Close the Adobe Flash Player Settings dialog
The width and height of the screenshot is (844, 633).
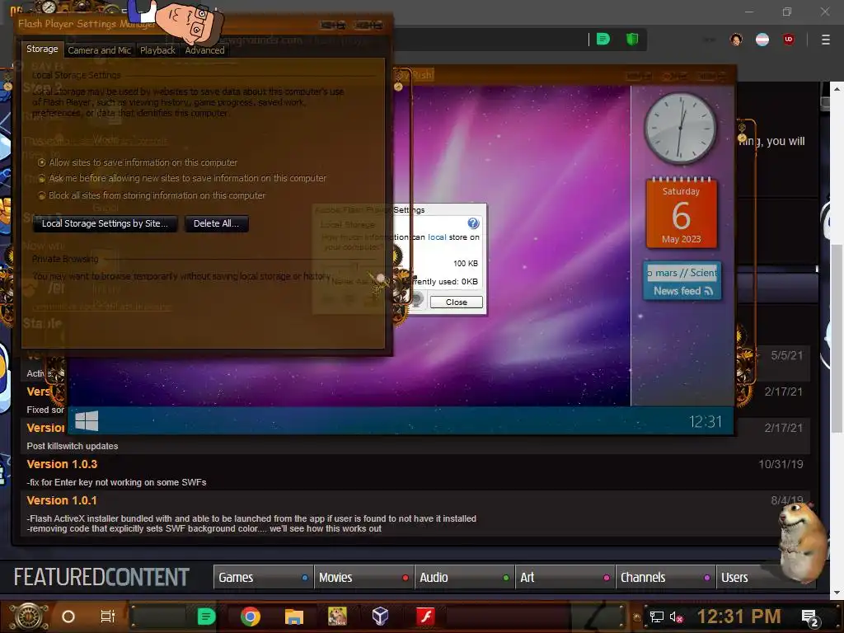click(x=456, y=302)
